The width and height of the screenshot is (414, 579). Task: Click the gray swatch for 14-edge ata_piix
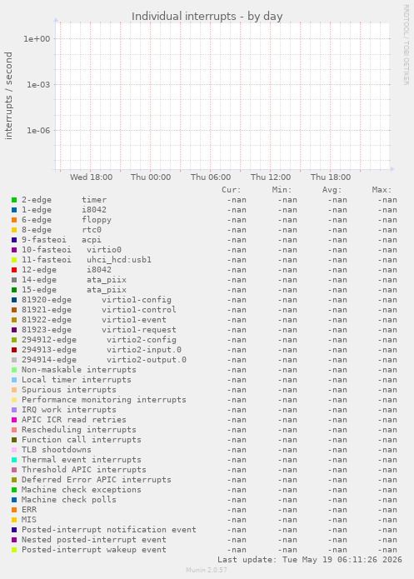click(x=14, y=280)
